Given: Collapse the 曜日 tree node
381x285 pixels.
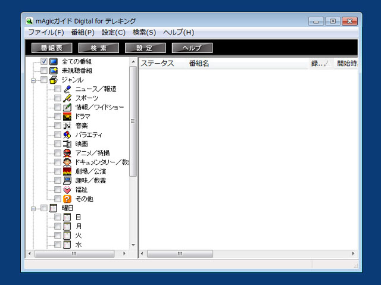Looking at the screenshot, I should click(33, 209).
